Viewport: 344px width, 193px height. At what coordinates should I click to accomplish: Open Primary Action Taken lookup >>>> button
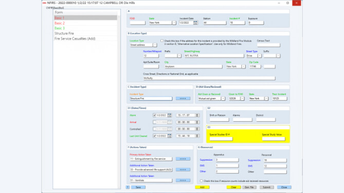pos(183,159)
